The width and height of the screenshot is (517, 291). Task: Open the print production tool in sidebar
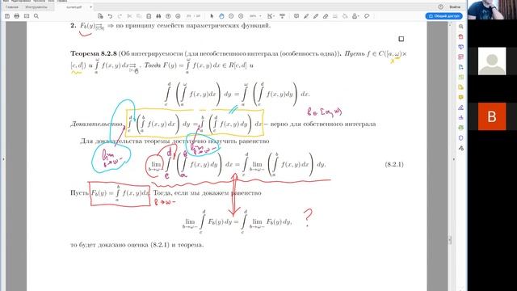coord(461,128)
